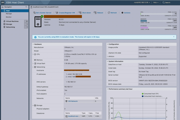The width and height of the screenshot is (180, 120).
Task: Refresh the host summary
Action: 112,13
